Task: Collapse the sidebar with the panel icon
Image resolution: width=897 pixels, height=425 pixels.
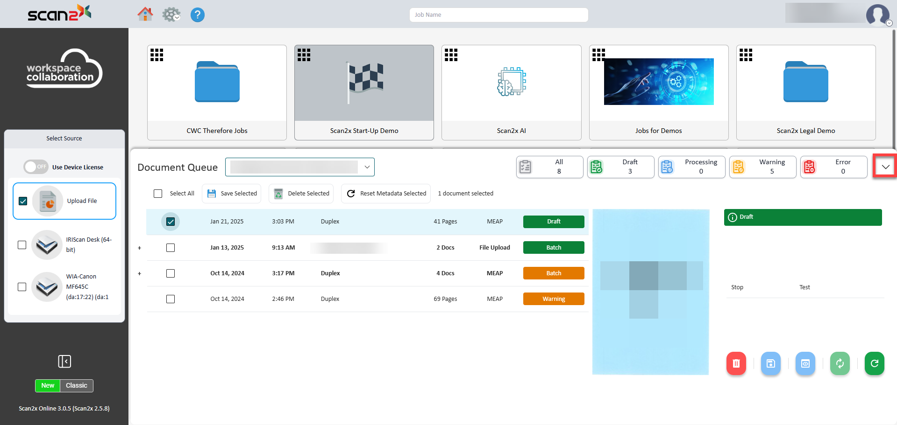Action: click(x=64, y=362)
